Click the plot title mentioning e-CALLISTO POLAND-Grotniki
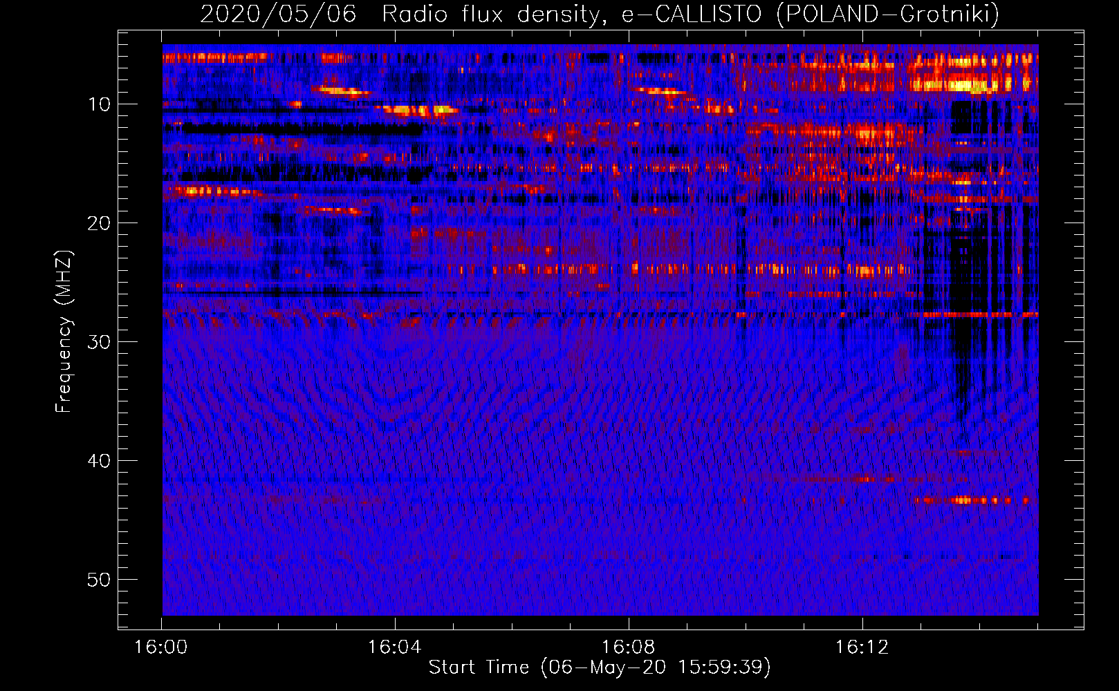This screenshot has width=1119, height=691. click(x=600, y=14)
